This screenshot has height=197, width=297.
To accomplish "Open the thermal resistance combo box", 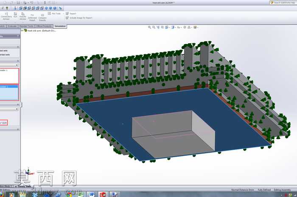I will point(9,109).
